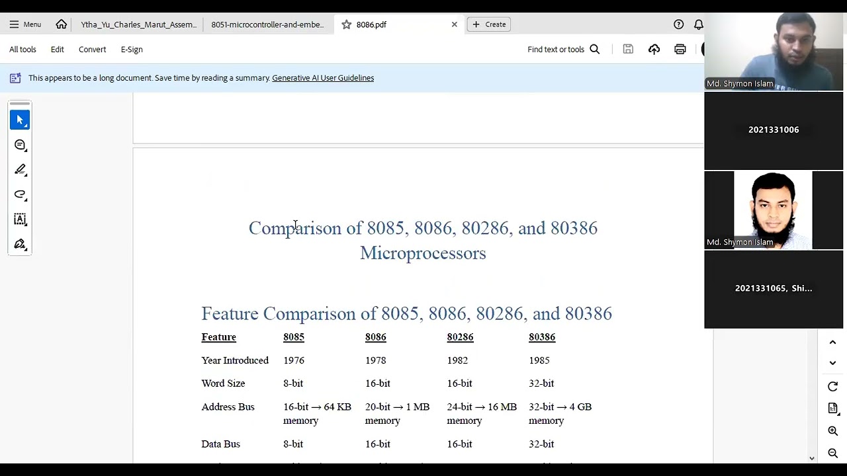The height and width of the screenshot is (476, 847).
Task: Select the fill and sign pen tool
Action: 20,244
